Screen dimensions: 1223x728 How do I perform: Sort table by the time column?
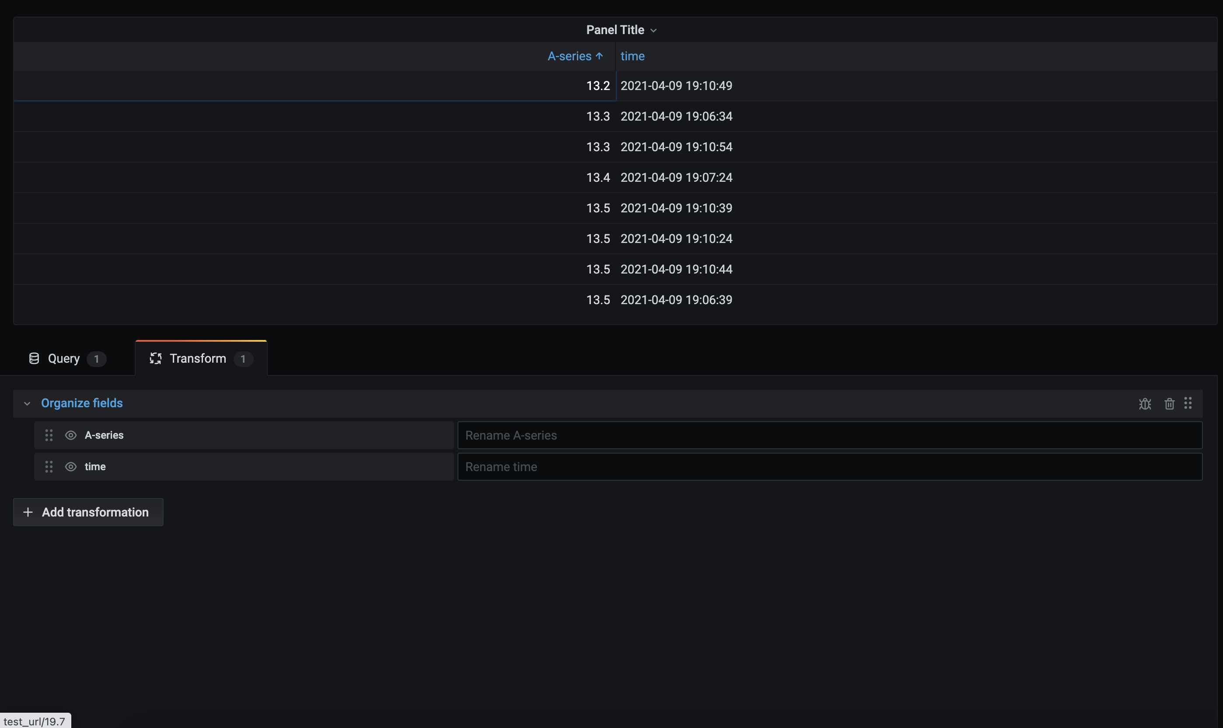(x=632, y=56)
